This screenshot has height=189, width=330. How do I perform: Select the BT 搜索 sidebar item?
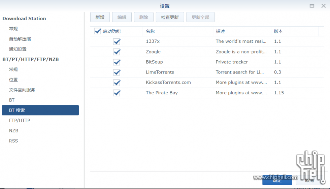pos(40,110)
